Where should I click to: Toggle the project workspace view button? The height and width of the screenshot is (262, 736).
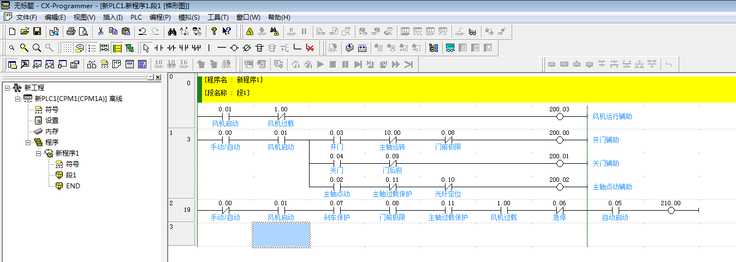pos(11,64)
